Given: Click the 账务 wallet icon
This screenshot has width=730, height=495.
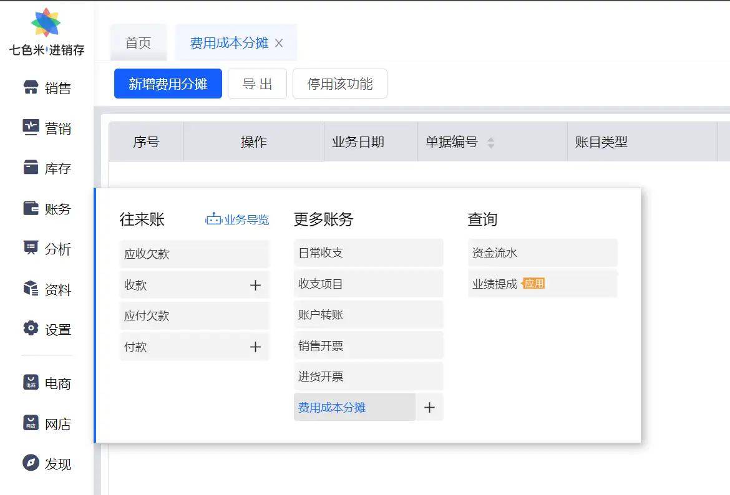Looking at the screenshot, I should 31,208.
